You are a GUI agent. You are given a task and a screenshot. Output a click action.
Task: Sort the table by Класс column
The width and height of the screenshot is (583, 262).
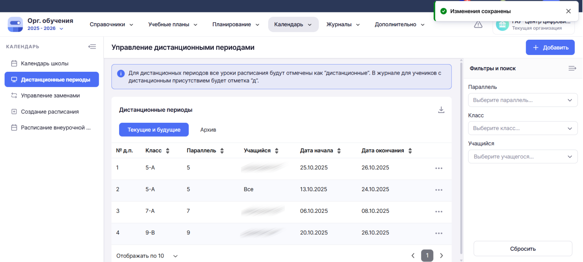(168, 151)
